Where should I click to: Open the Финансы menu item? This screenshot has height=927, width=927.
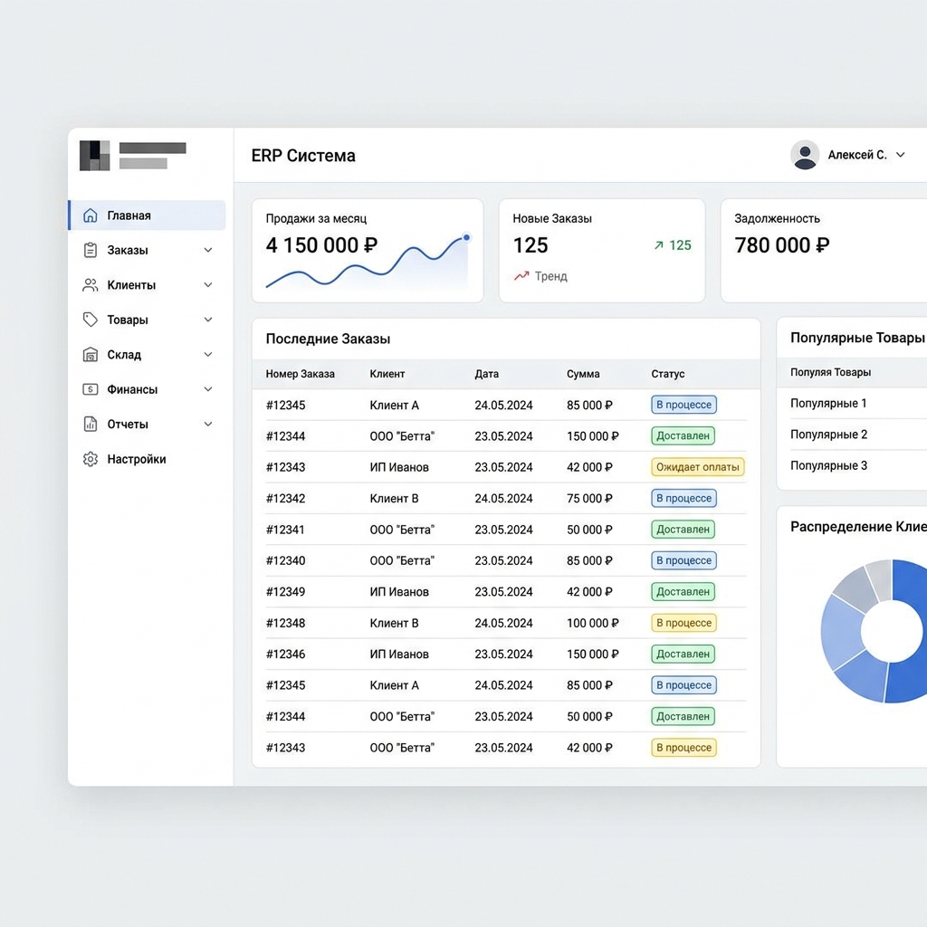pos(148,389)
